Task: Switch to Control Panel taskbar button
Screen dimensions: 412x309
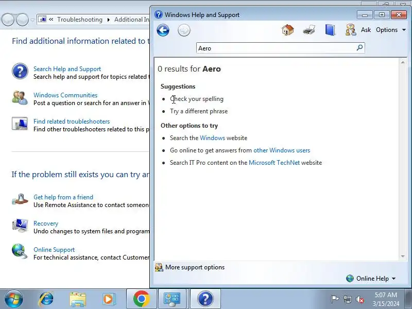Action: point(173,299)
